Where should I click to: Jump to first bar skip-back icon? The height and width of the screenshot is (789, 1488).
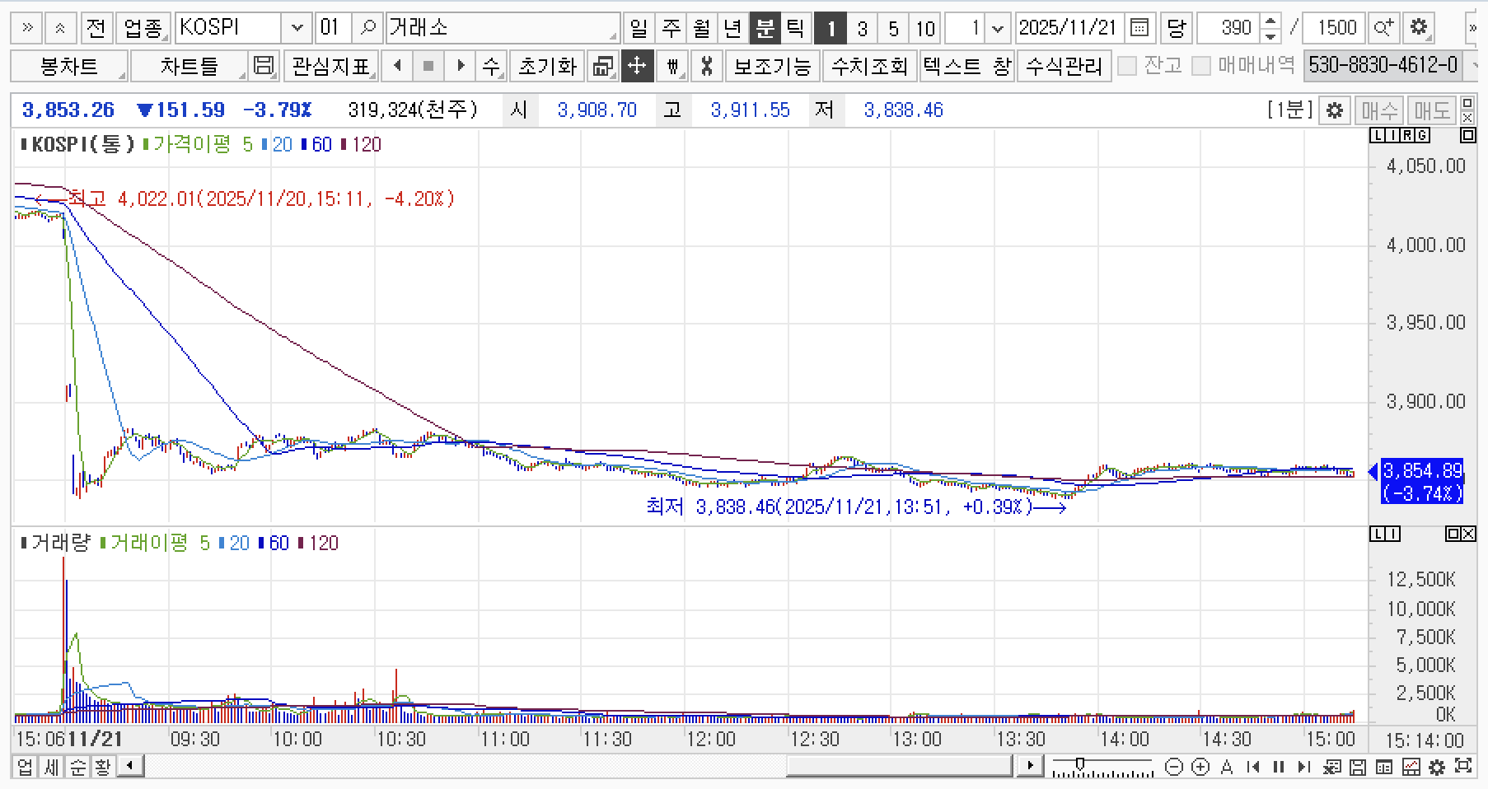[1253, 767]
